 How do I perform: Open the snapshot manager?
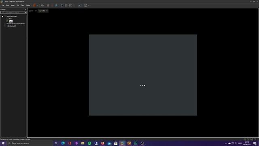(56, 5)
